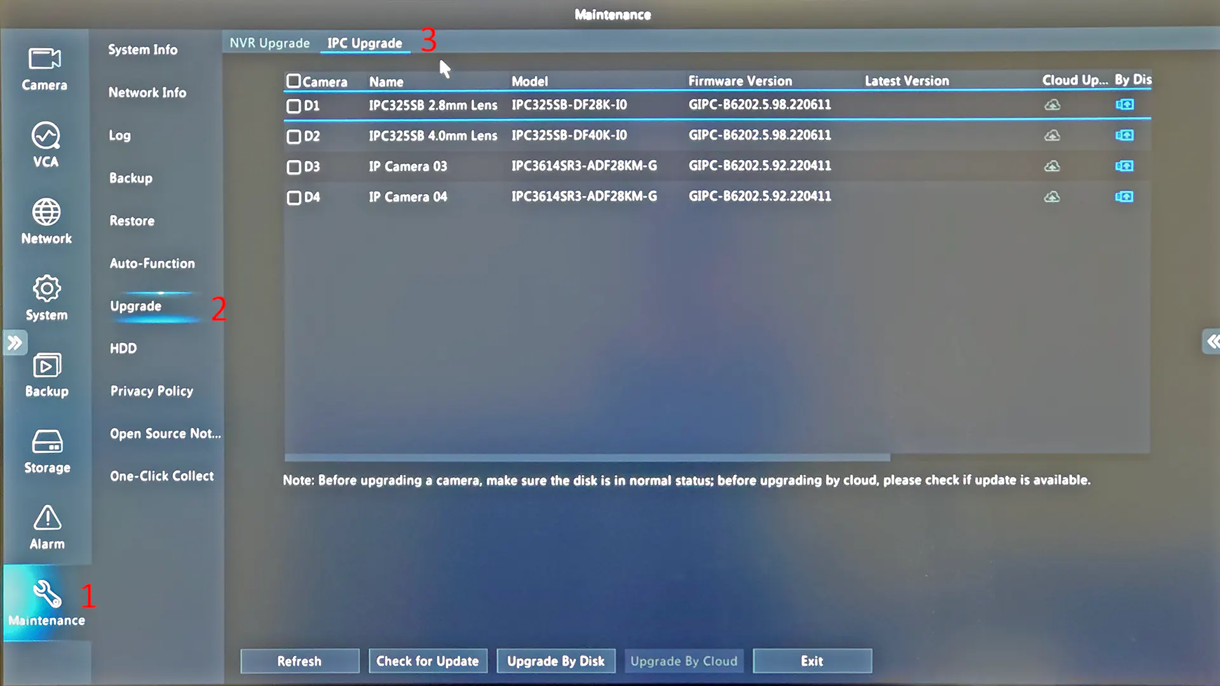Click the Upgrade By Cloud button
Image resolution: width=1220 pixels, height=686 pixels.
(683, 661)
